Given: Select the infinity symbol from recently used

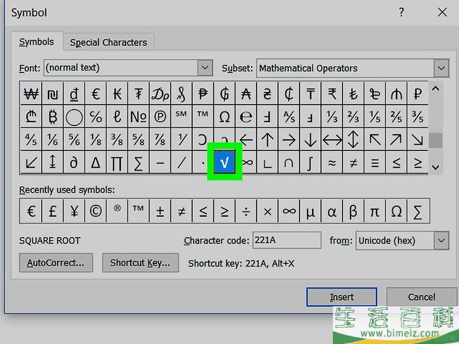Looking at the screenshot, I should pyautogui.click(x=289, y=212).
